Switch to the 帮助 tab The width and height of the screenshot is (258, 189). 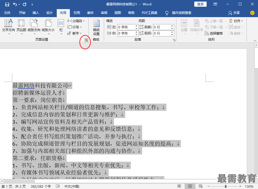[131, 13]
